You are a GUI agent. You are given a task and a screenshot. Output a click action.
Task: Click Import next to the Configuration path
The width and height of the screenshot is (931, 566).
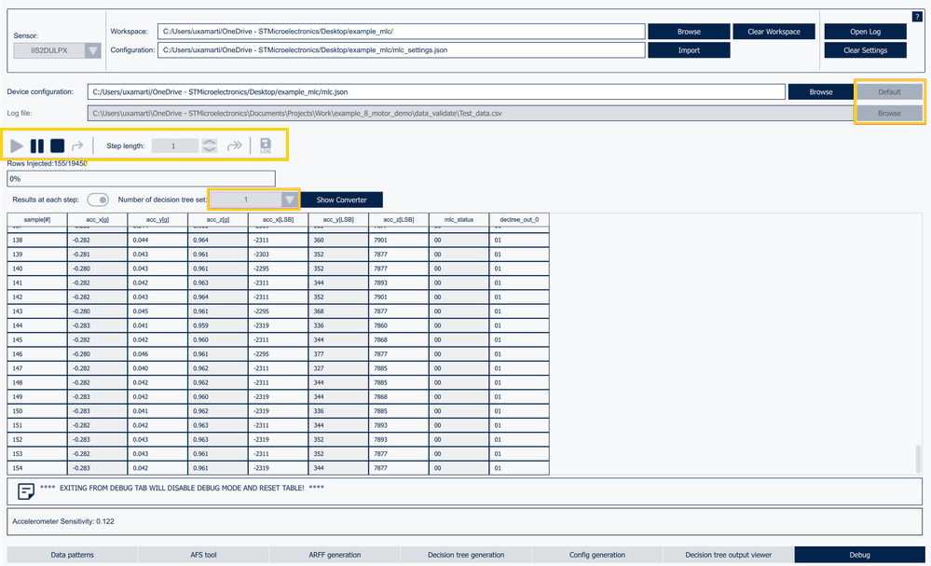[x=689, y=50]
